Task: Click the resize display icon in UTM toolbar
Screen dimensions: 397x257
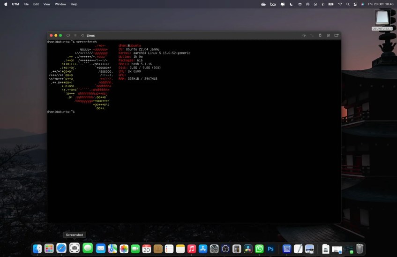Action: pyautogui.click(x=312, y=36)
